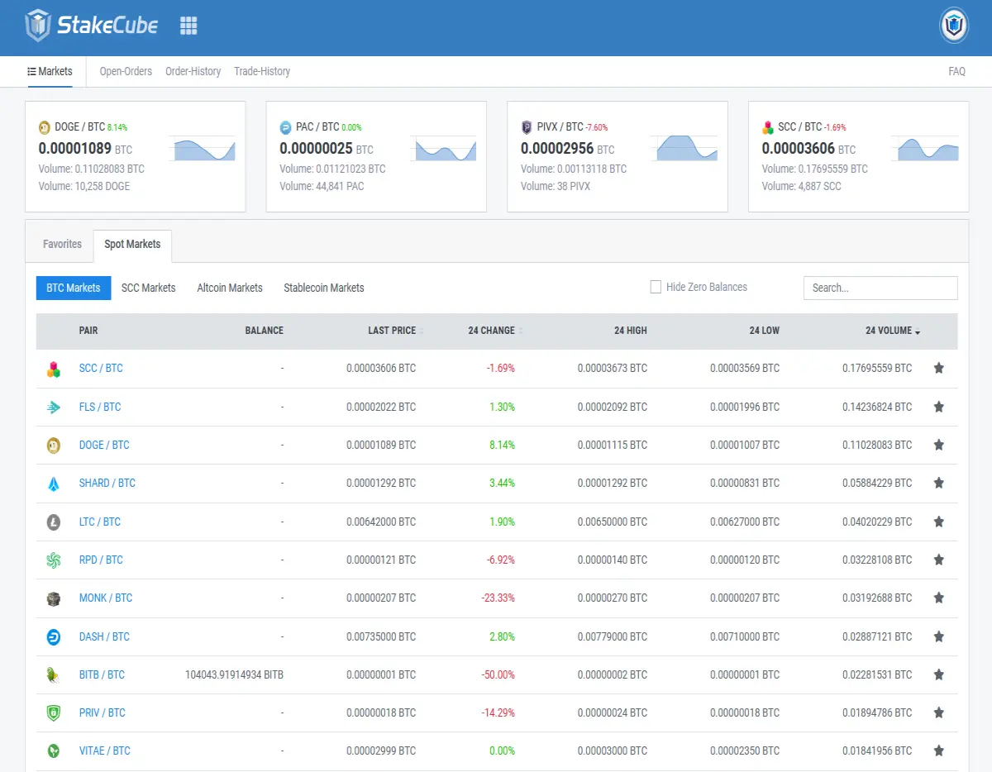The height and width of the screenshot is (772, 992).
Task: Favorite the RPD / BTC row star
Action: click(939, 560)
